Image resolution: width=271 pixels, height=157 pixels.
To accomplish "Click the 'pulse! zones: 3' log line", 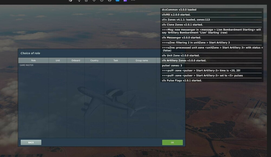I will (x=172, y=65).
